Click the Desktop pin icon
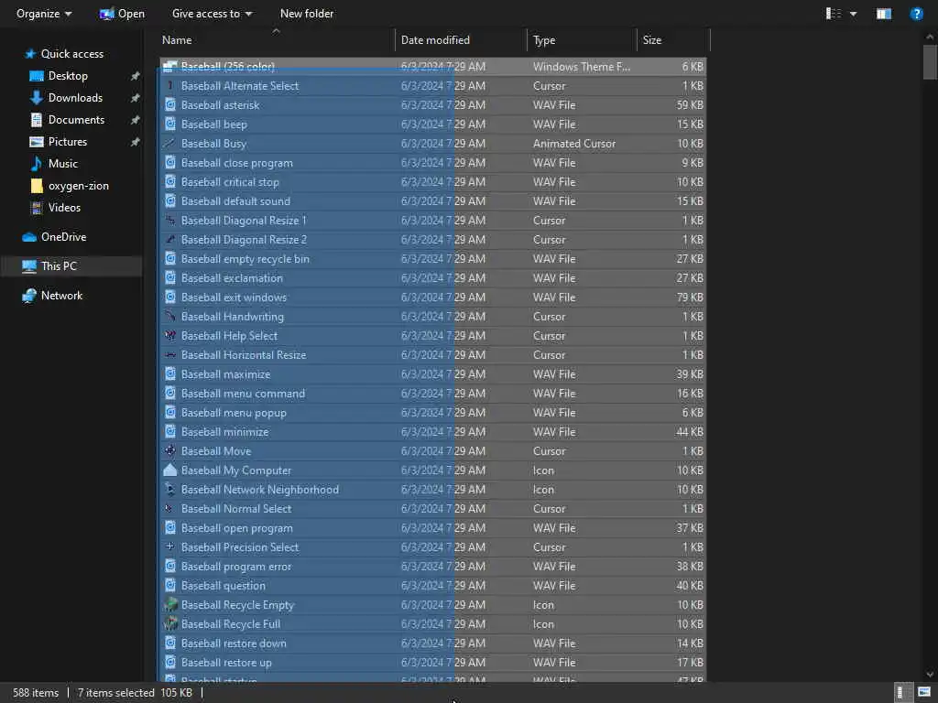 point(136,76)
